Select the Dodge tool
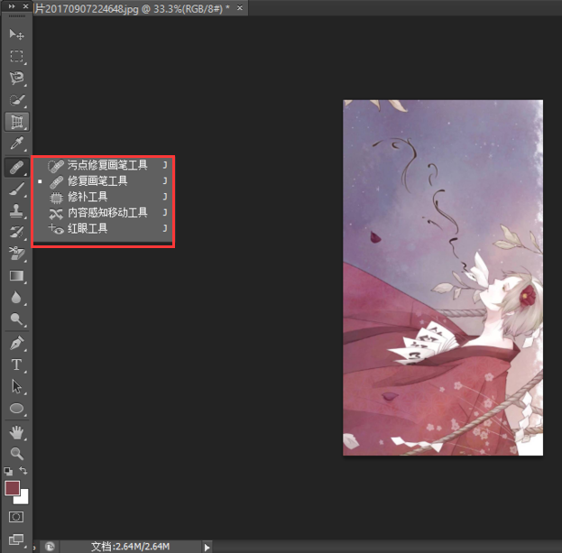The width and height of the screenshot is (562, 553). point(16,319)
